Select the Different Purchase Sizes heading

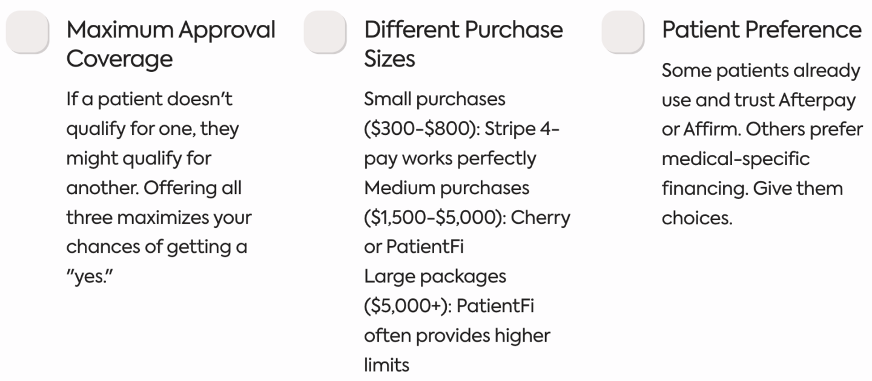[463, 44]
